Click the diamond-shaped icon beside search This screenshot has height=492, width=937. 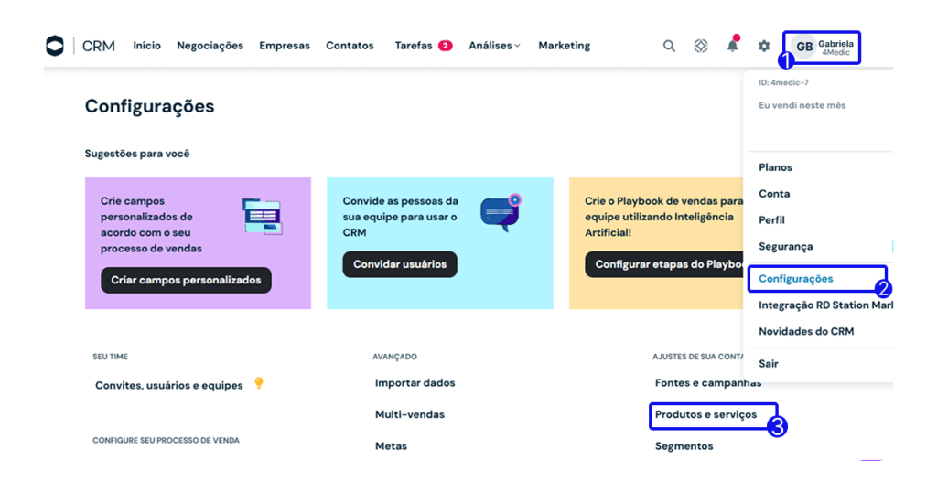coord(701,46)
